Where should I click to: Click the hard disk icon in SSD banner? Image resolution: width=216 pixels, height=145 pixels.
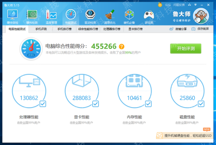point(159,136)
